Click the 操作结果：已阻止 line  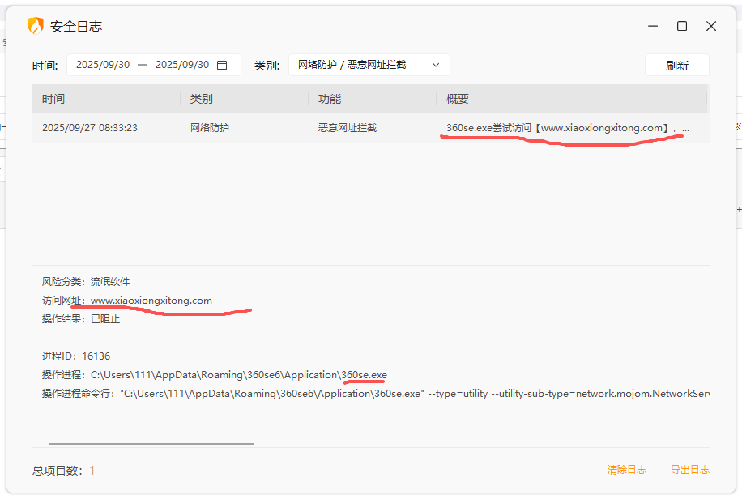(x=81, y=319)
